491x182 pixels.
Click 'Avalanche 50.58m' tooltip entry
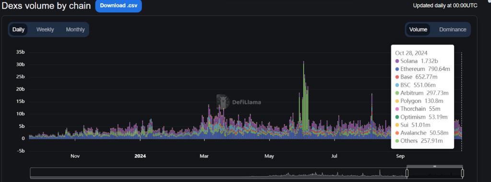421,133
